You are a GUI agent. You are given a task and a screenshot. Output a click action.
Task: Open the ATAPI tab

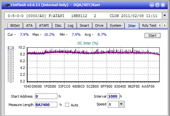tap(44, 25)
